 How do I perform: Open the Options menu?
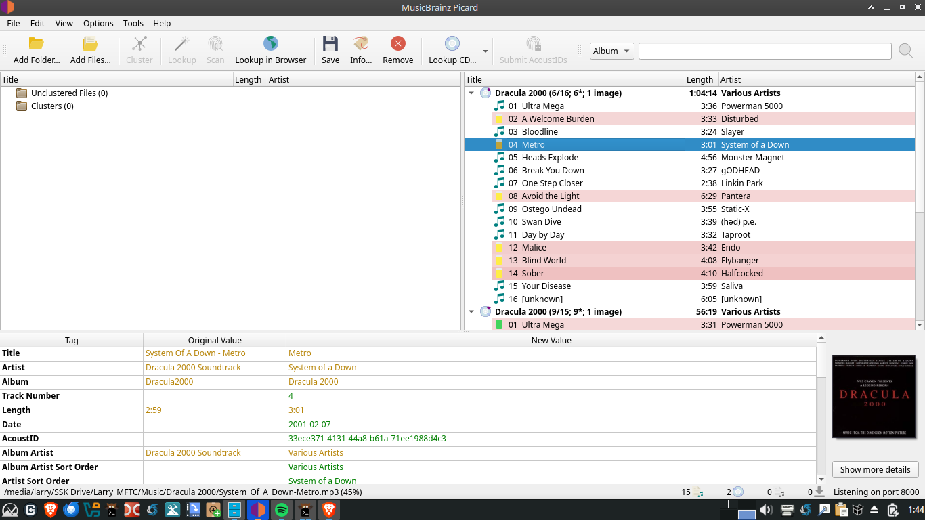98,23
